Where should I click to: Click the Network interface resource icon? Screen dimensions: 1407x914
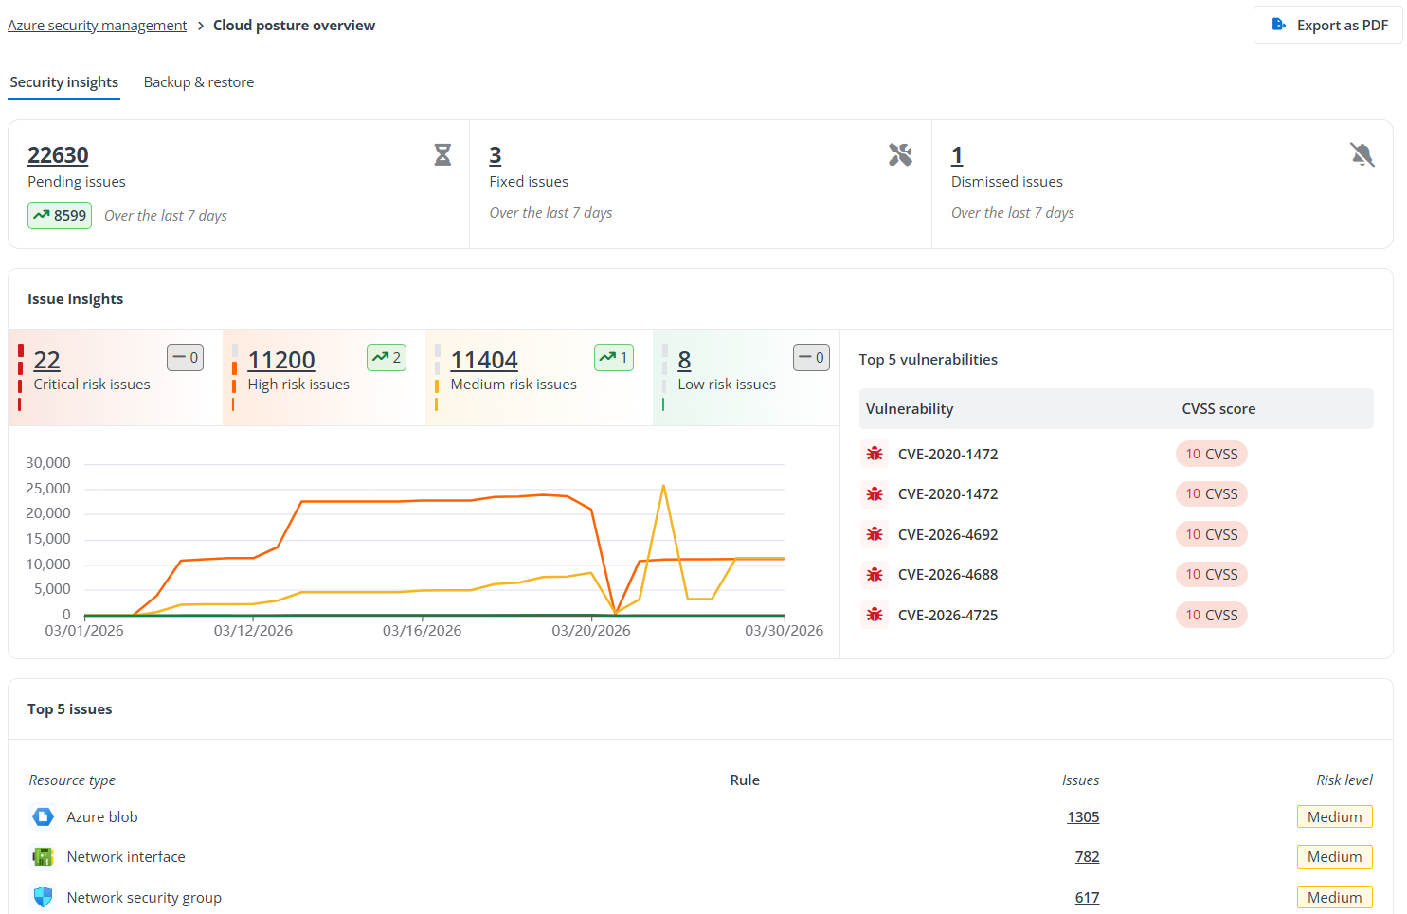(43, 857)
